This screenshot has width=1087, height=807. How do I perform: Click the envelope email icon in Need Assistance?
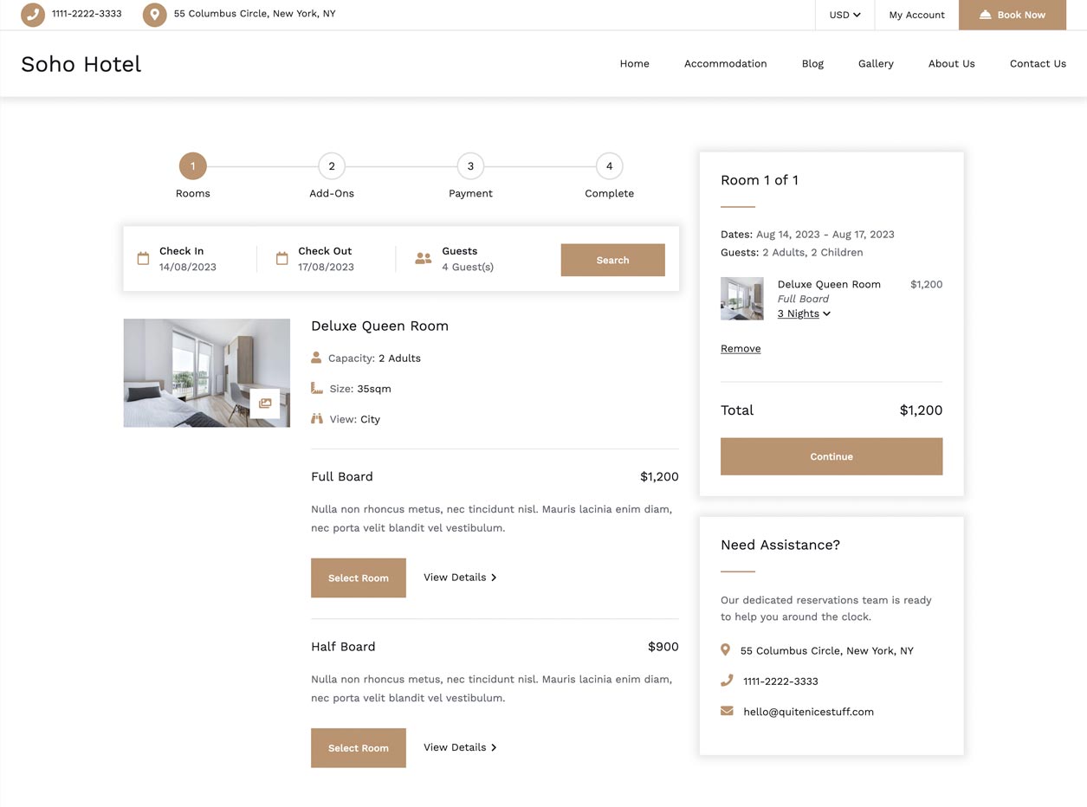[727, 711]
